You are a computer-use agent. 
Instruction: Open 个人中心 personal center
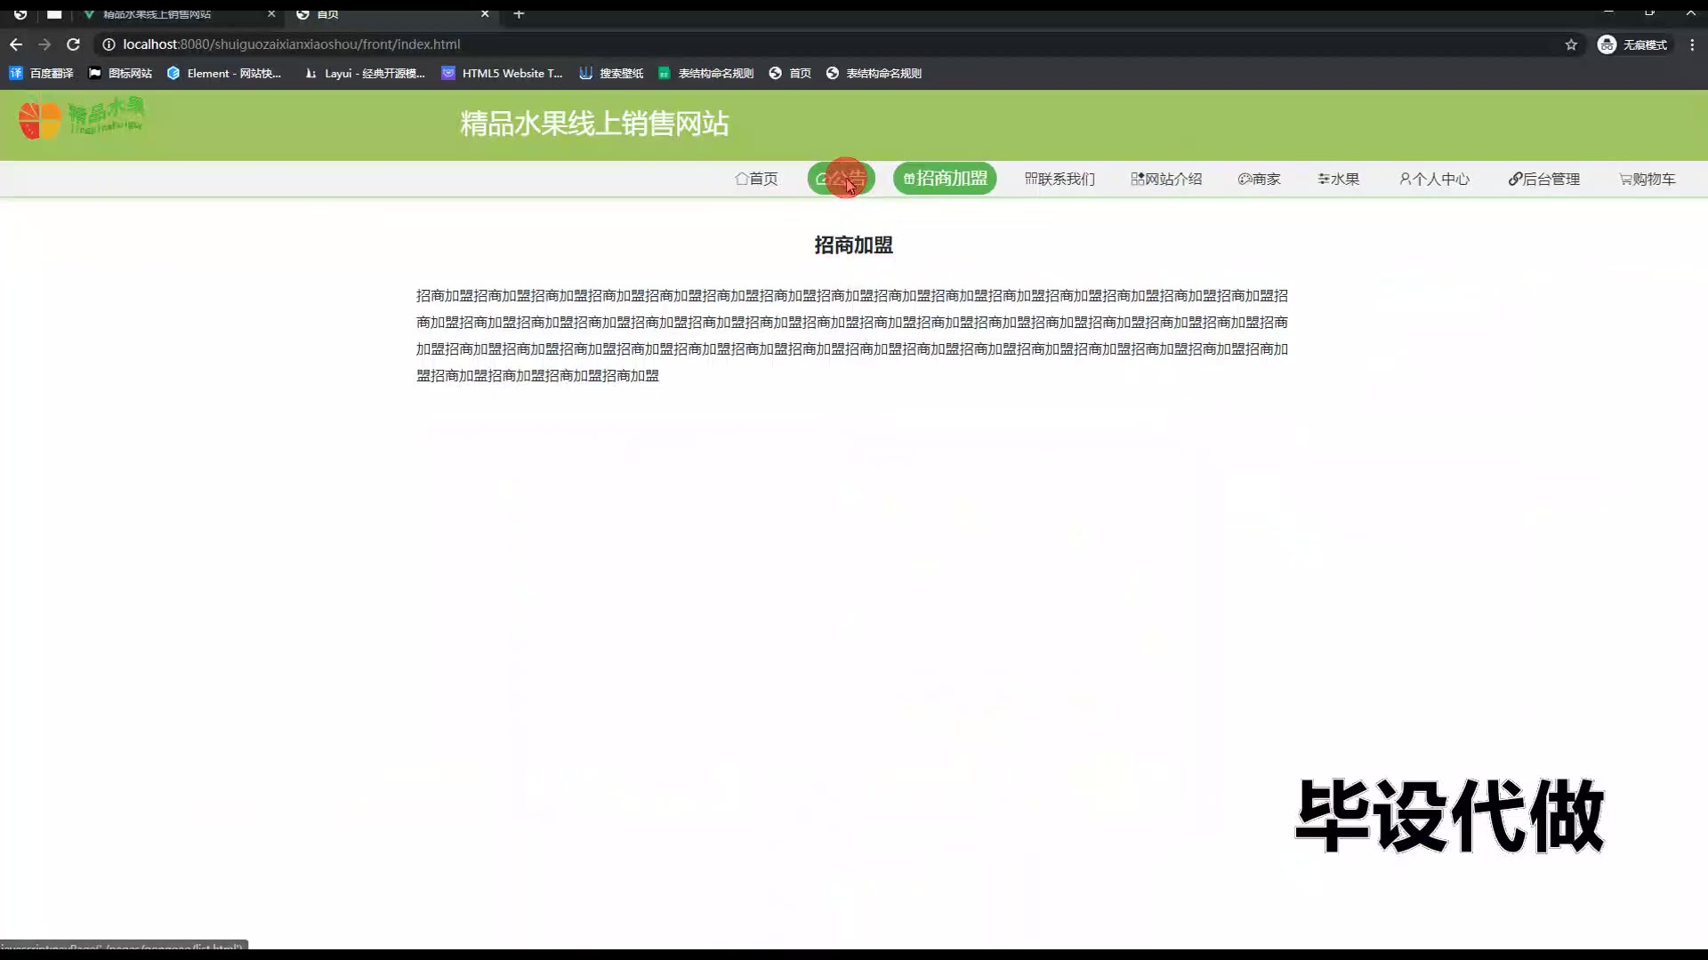click(x=1434, y=179)
